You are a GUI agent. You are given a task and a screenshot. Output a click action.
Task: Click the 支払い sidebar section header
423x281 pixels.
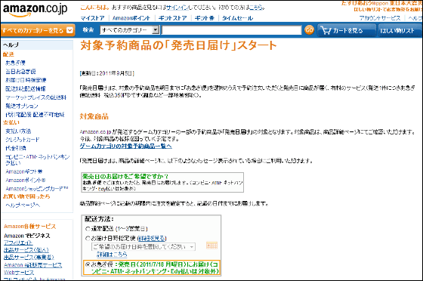tap(11, 122)
